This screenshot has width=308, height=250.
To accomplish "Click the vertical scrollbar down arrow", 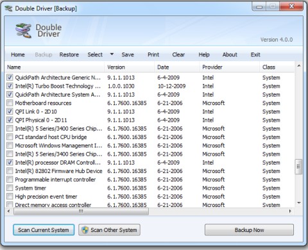I will click(x=299, y=203).
